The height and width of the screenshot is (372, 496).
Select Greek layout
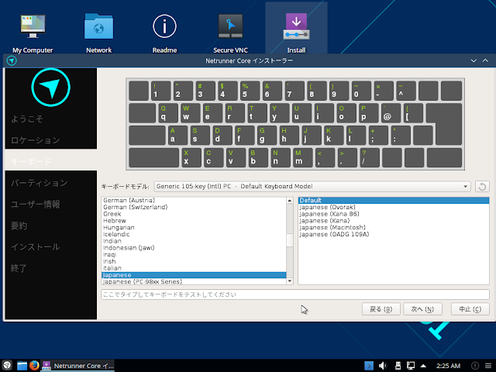coord(194,214)
